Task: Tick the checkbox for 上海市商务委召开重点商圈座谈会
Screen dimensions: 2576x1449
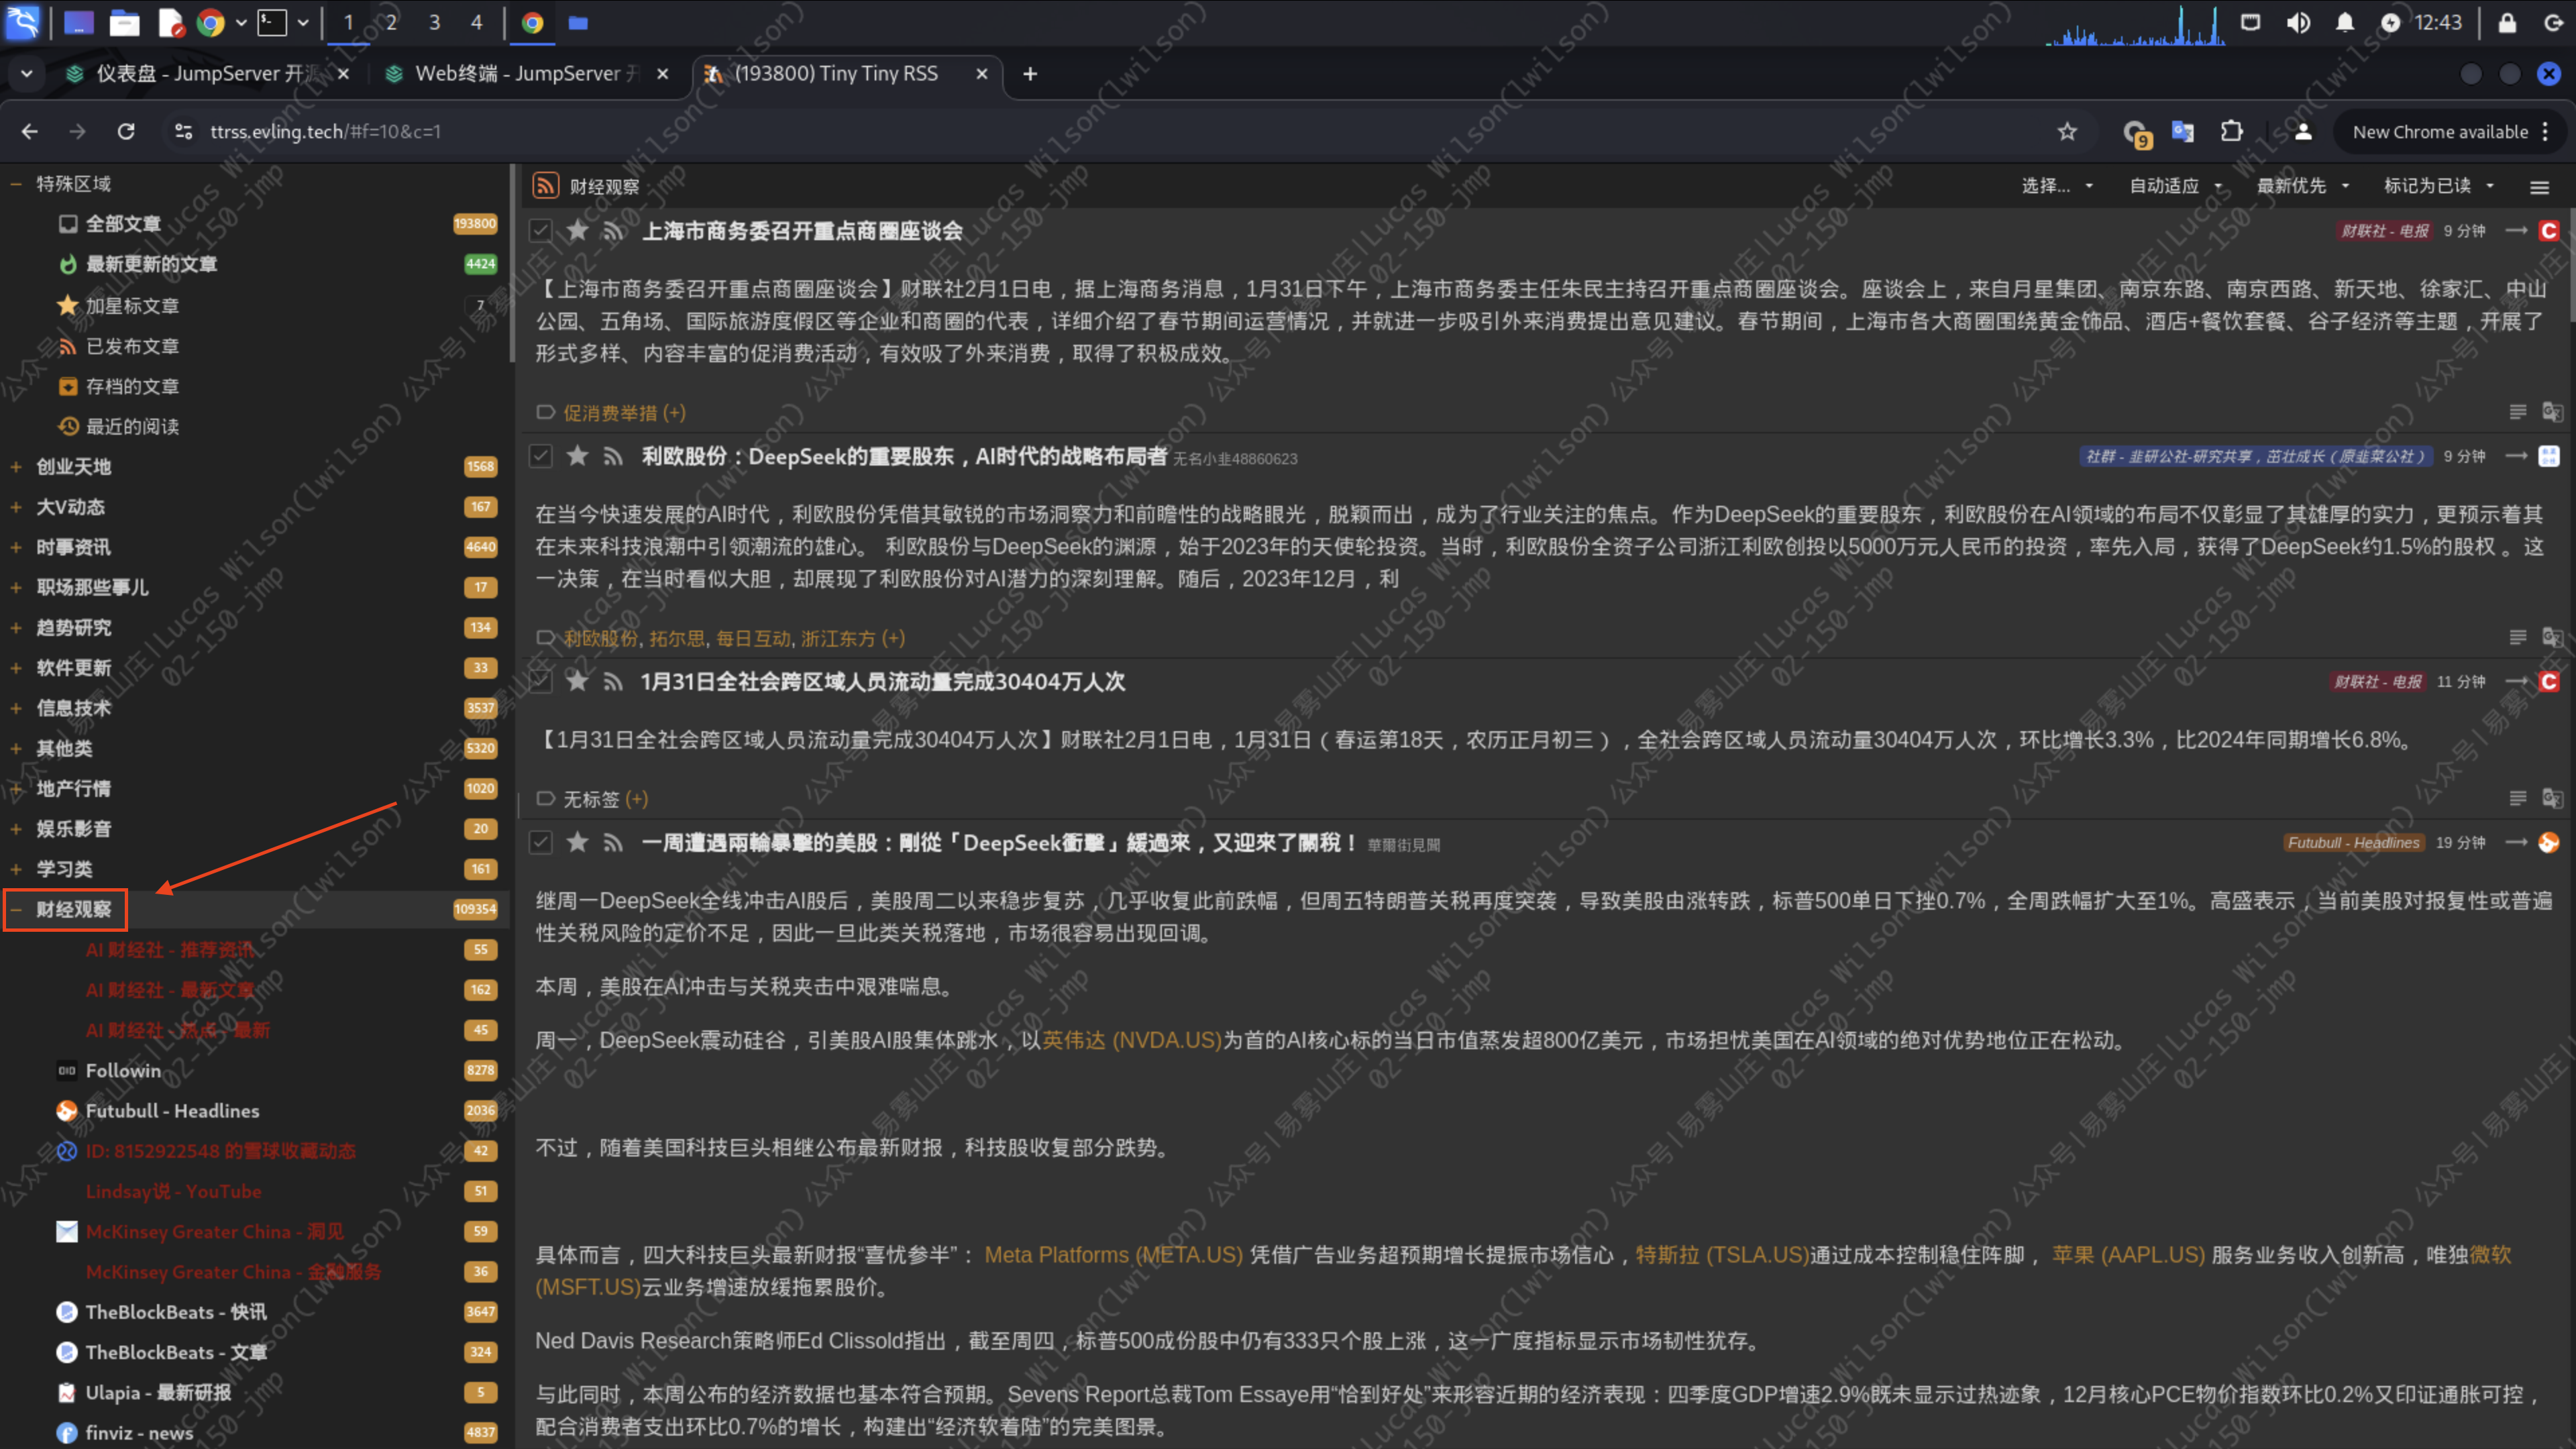Action: click(541, 231)
